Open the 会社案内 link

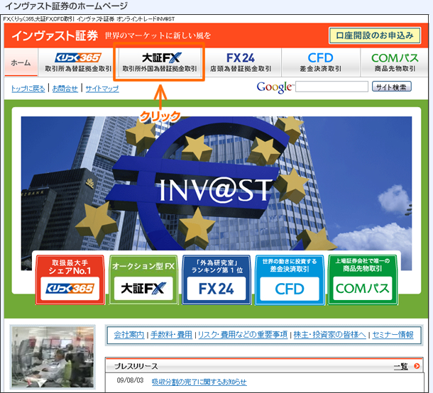click(x=129, y=335)
